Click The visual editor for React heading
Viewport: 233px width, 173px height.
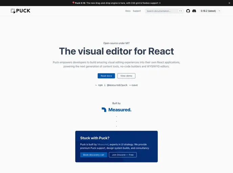(x=116, y=51)
